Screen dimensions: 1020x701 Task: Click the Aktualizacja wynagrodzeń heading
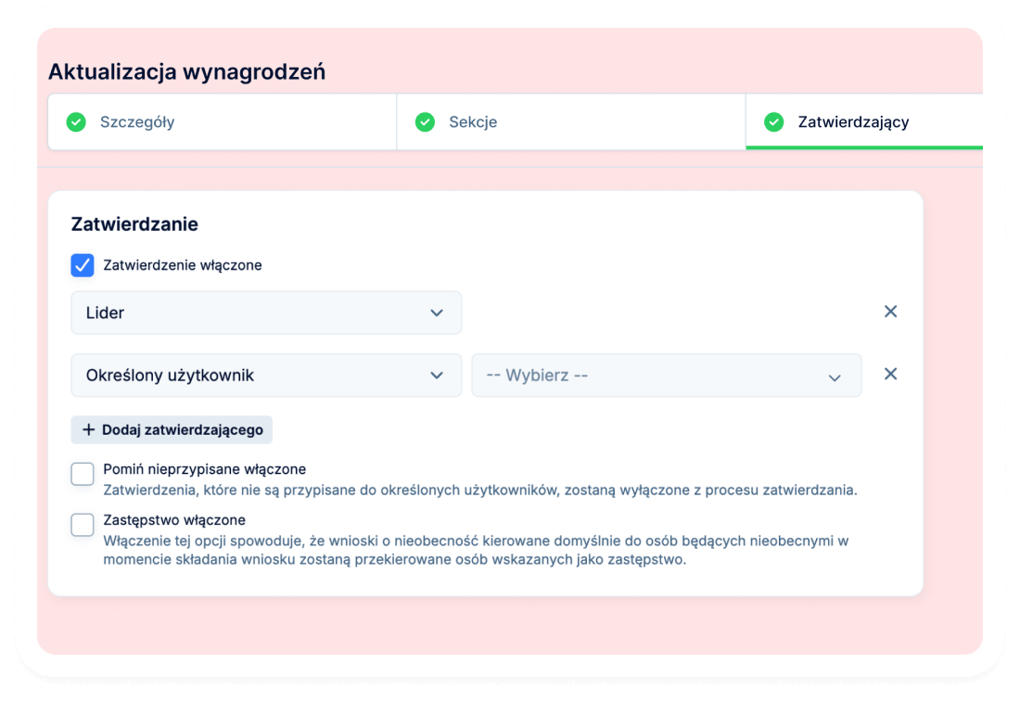[187, 71]
